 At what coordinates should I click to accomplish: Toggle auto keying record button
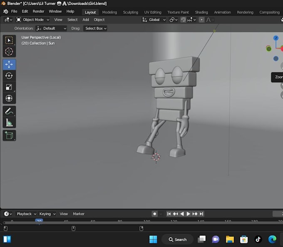pyautogui.click(x=155, y=214)
